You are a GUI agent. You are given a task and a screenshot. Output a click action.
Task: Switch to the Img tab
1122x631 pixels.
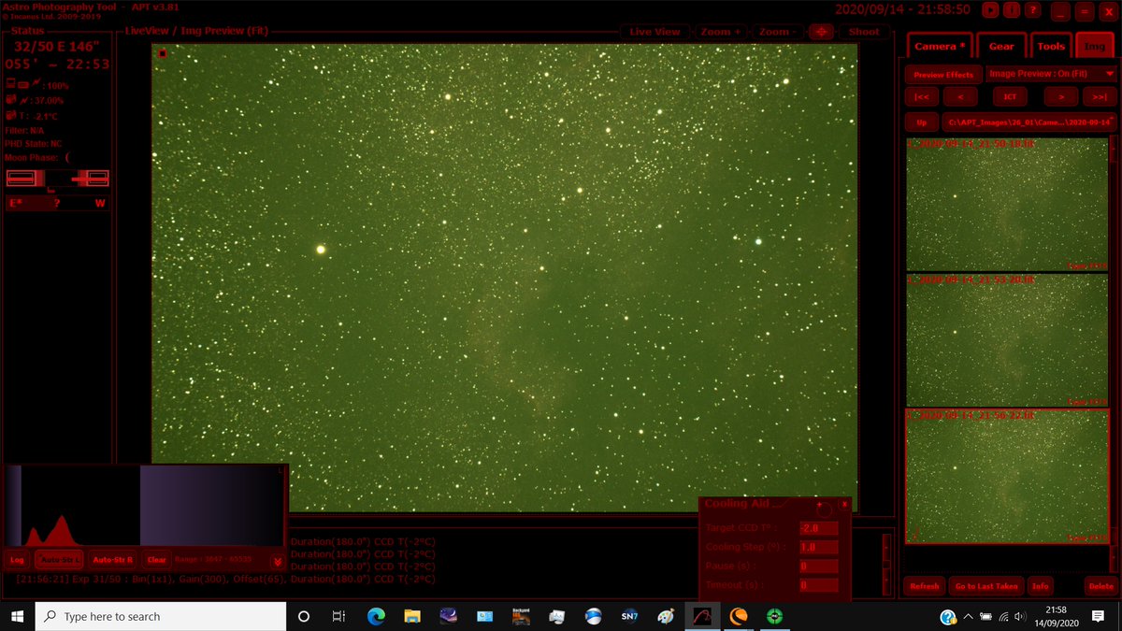click(x=1095, y=46)
